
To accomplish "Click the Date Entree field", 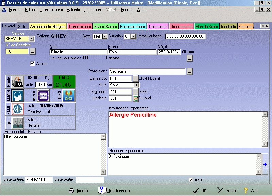I will [x=39, y=180].
